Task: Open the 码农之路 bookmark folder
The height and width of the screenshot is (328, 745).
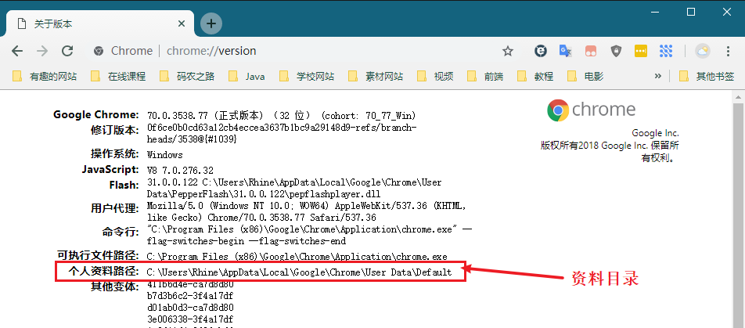Action: coord(187,76)
